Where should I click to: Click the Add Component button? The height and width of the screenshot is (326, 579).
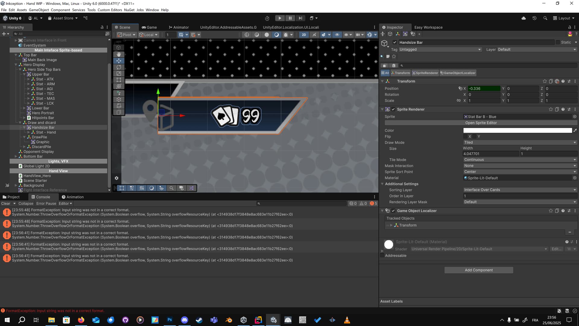[x=478, y=270]
